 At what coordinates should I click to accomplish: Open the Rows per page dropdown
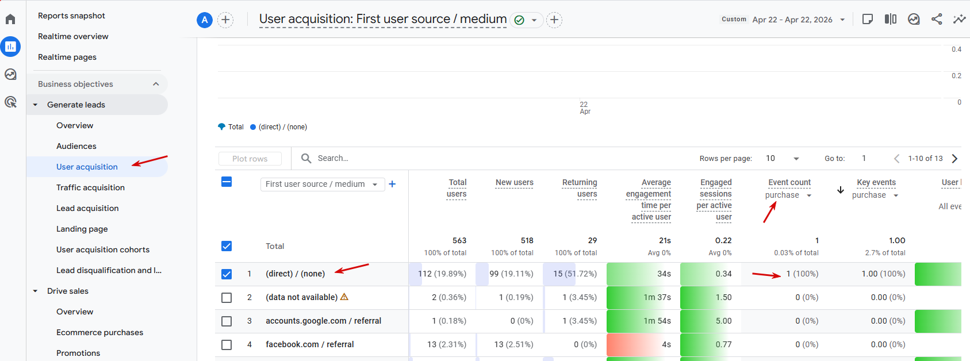783,159
